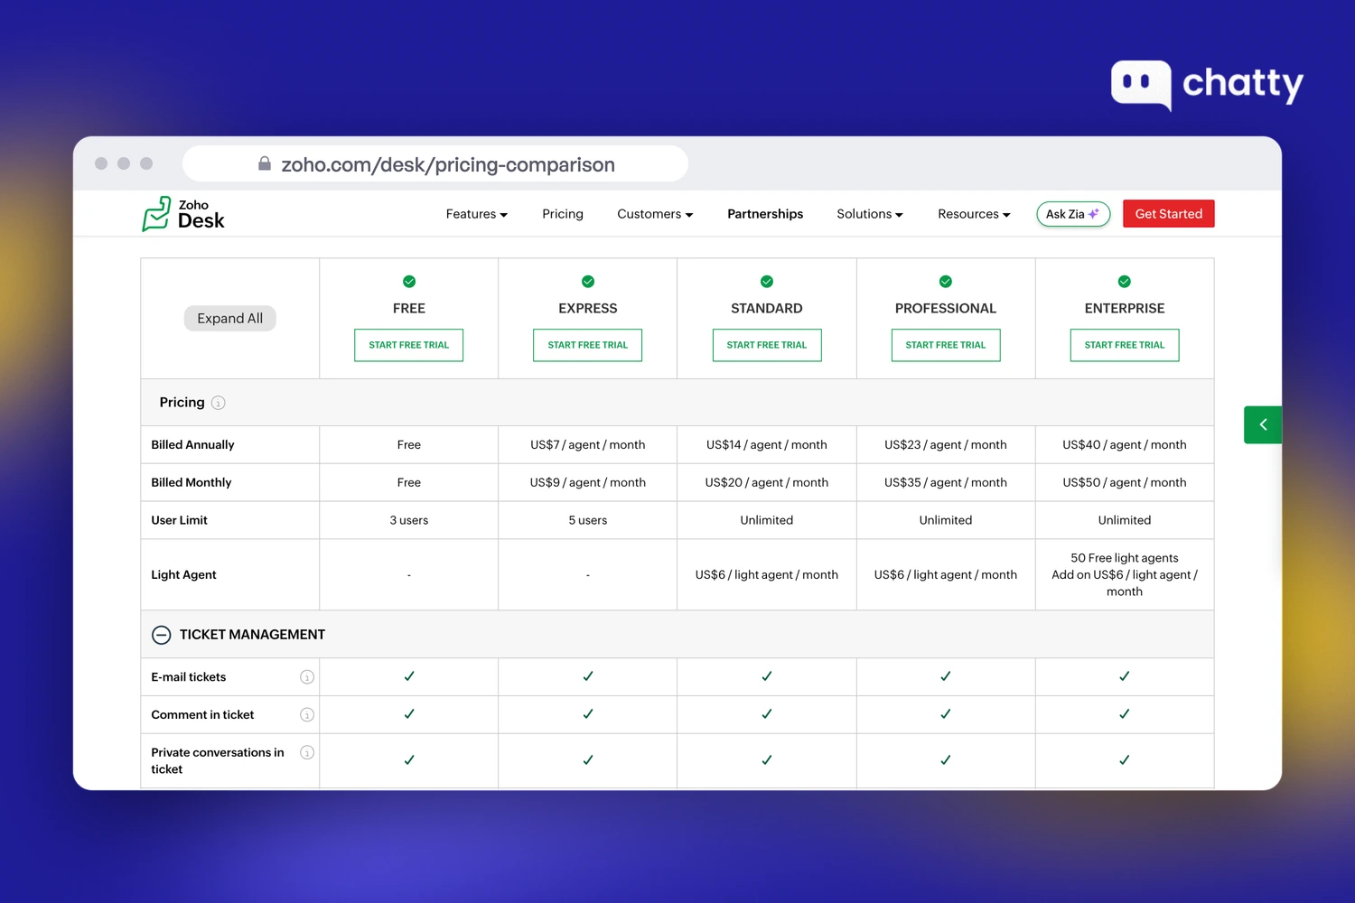Click the info icon next to Pricing heading
The image size is (1355, 903).
click(218, 403)
